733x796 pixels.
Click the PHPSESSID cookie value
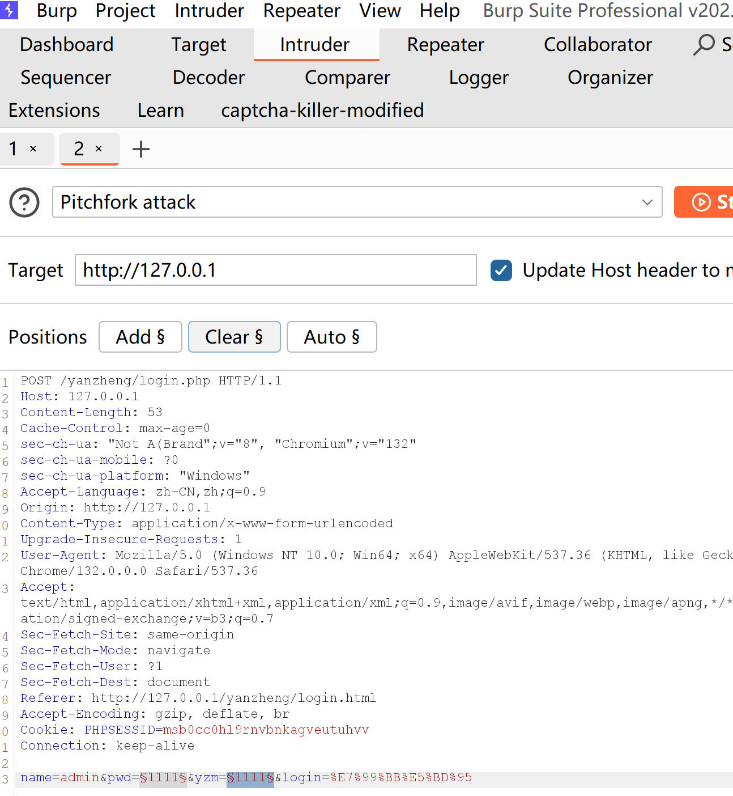pyautogui.click(x=266, y=730)
